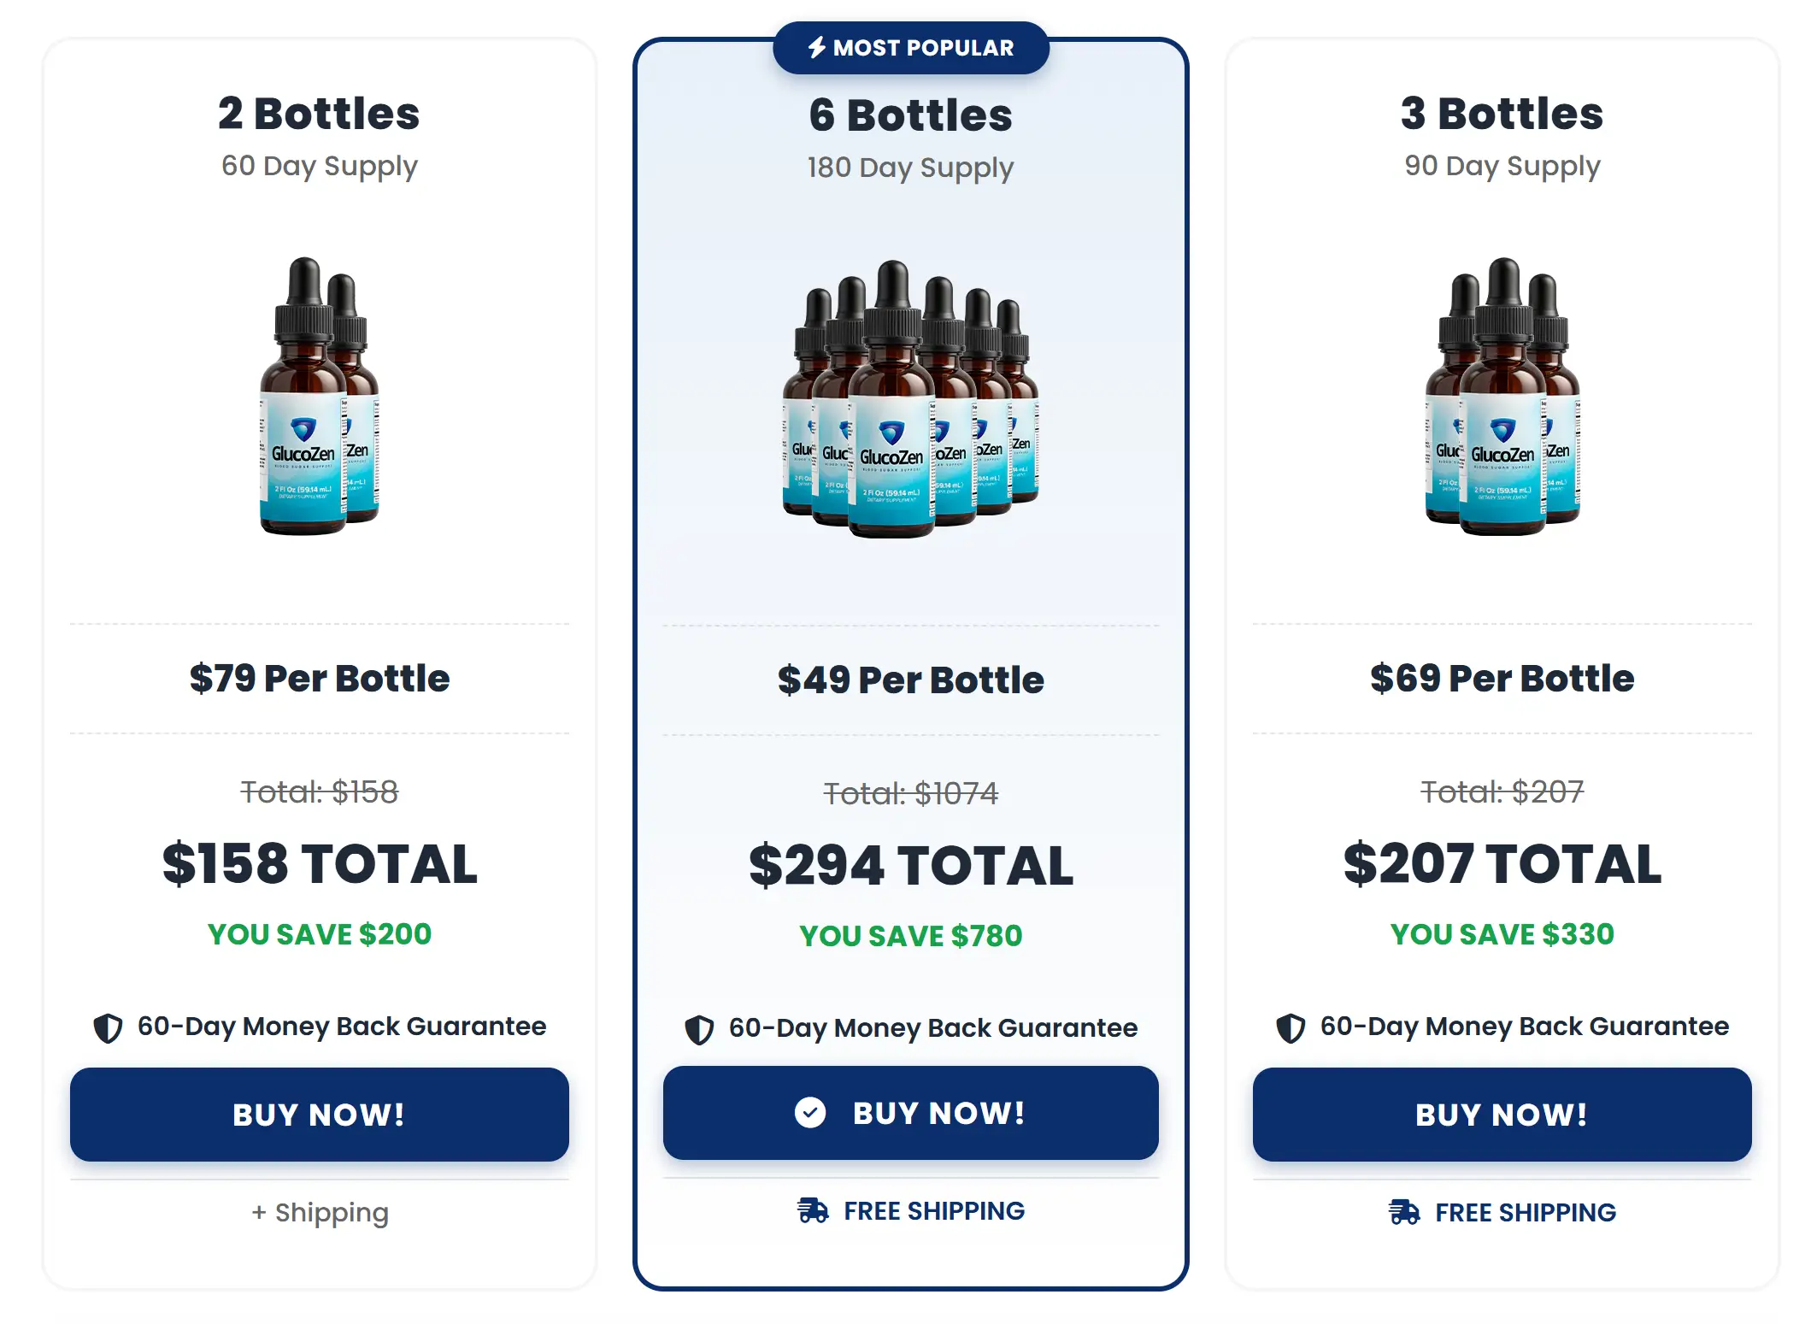Click the shield icon under 2 Bottles offer
This screenshot has height=1324, width=1817.
coord(108,1026)
